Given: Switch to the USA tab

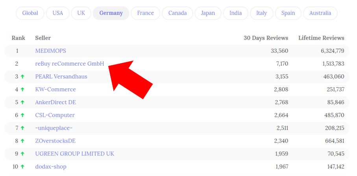Looking at the screenshot, I should [57, 13].
